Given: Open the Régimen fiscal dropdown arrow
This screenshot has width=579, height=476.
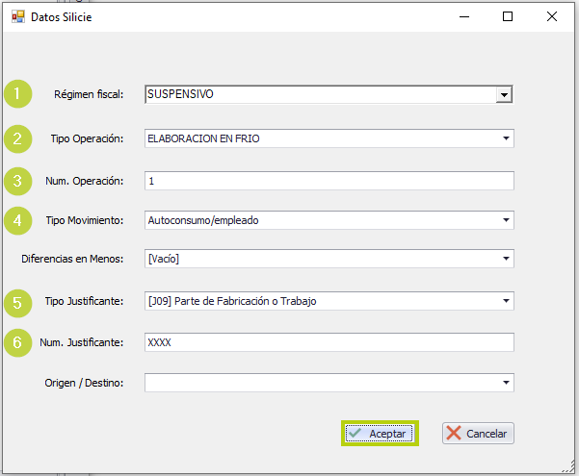Looking at the screenshot, I should click(504, 95).
